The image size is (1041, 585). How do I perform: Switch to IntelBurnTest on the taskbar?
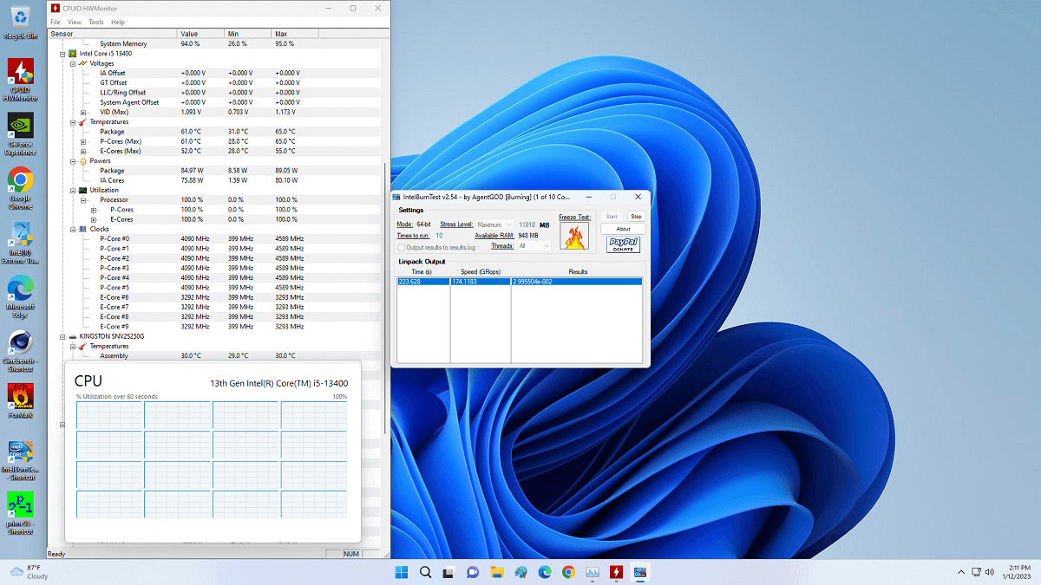point(639,572)
